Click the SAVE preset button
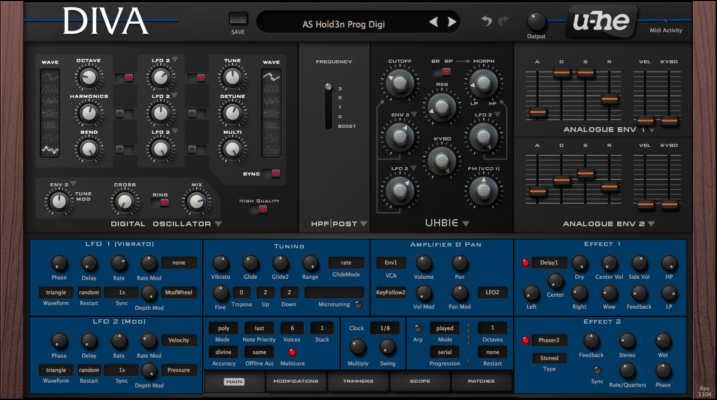Image resolution: width=717 pixels, height=400 pixels. (x=238, y=19)
